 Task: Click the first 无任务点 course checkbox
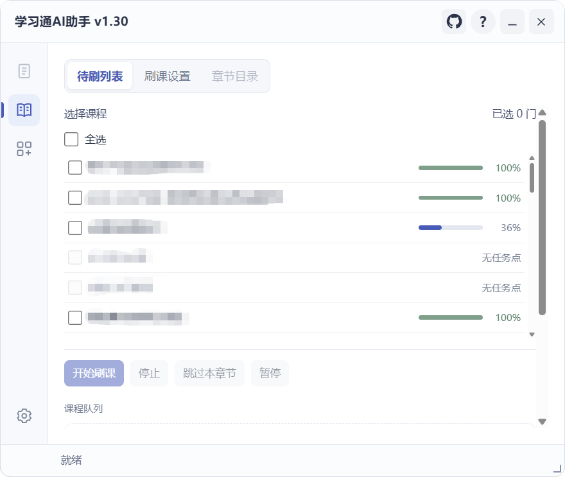(x=75, y=257)
